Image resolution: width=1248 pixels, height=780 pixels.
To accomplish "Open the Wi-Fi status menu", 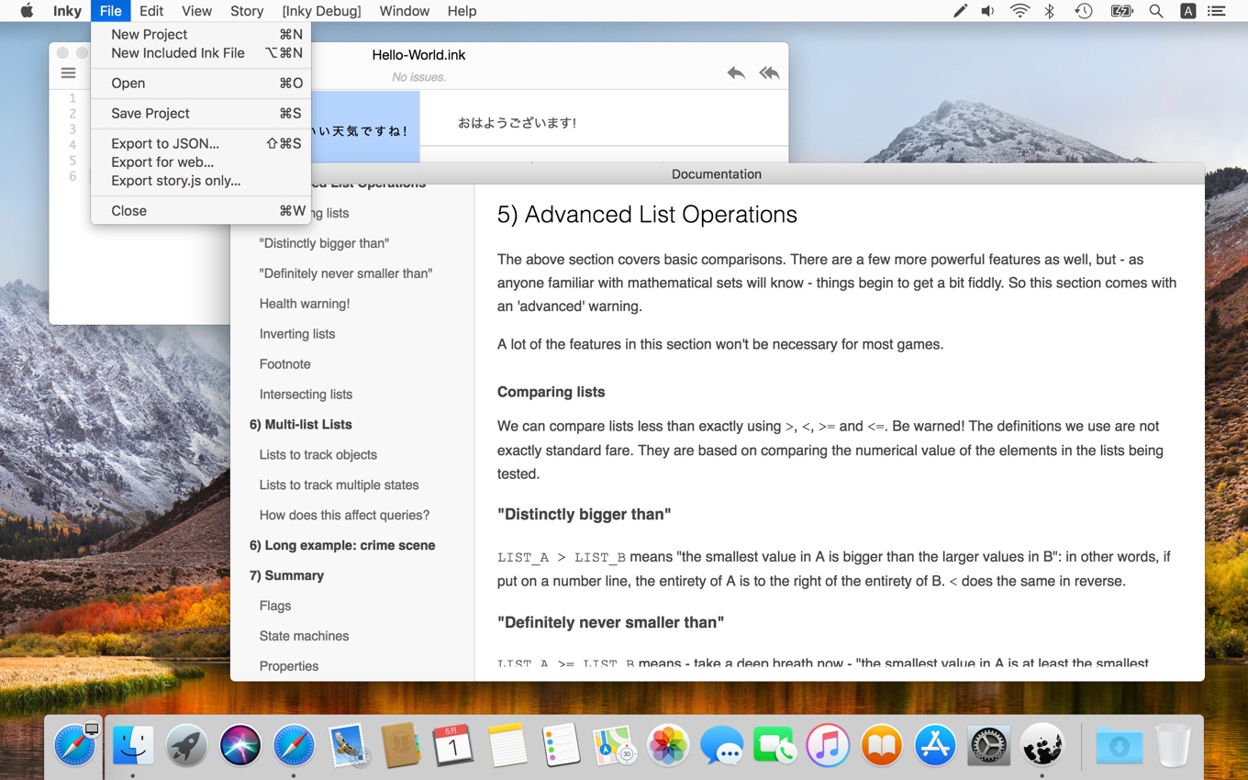I will 1020,11.
